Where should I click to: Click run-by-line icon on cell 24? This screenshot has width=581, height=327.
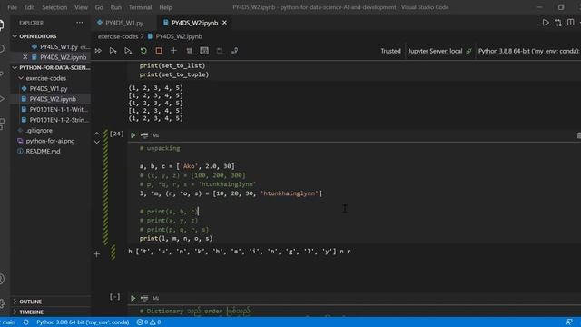tap(144, 135)
